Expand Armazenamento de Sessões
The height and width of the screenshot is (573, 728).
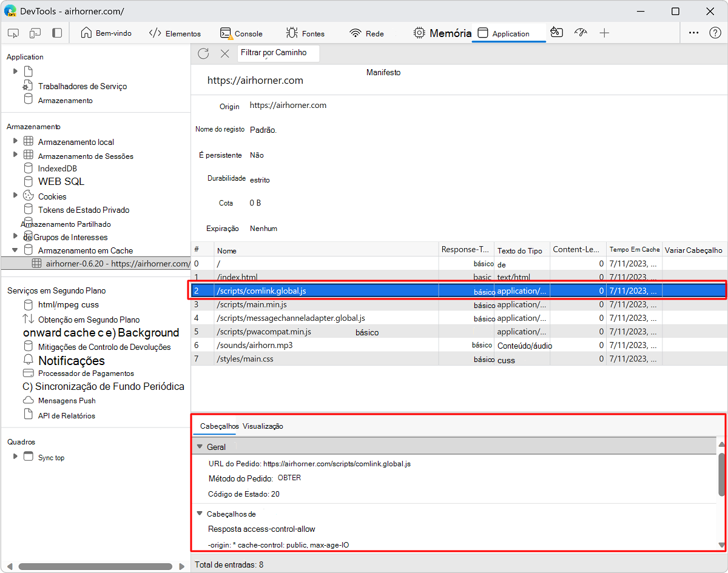tap(15, 155)
